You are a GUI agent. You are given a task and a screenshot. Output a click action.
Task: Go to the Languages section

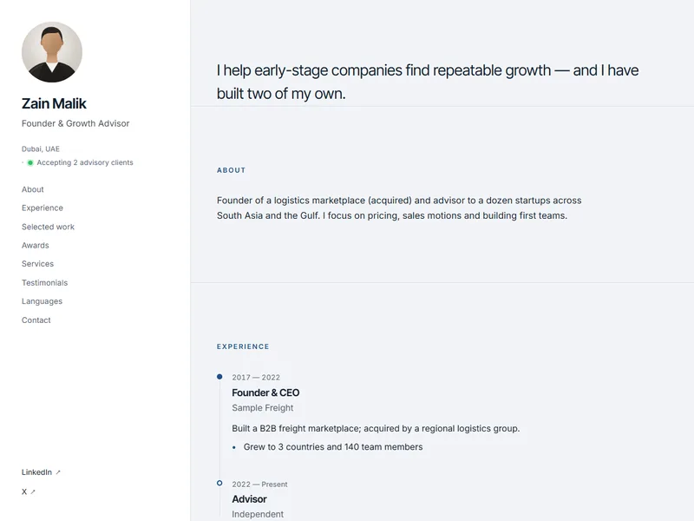tap(42, 301)
